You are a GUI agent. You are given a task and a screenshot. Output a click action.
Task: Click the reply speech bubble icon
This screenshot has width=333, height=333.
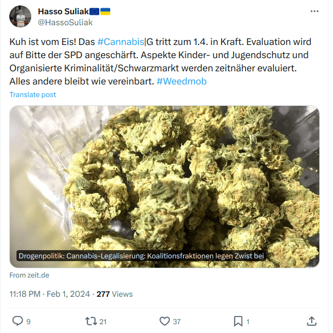(x=18, y=321)
